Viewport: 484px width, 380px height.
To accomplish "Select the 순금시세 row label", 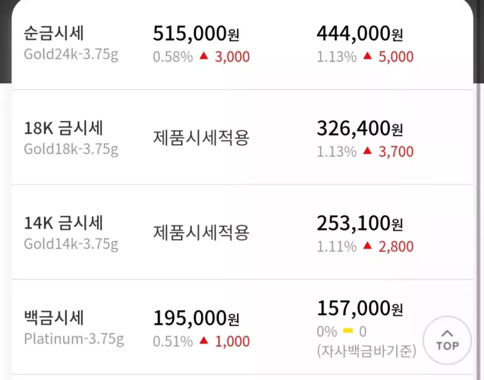I will tap(54, 33).
